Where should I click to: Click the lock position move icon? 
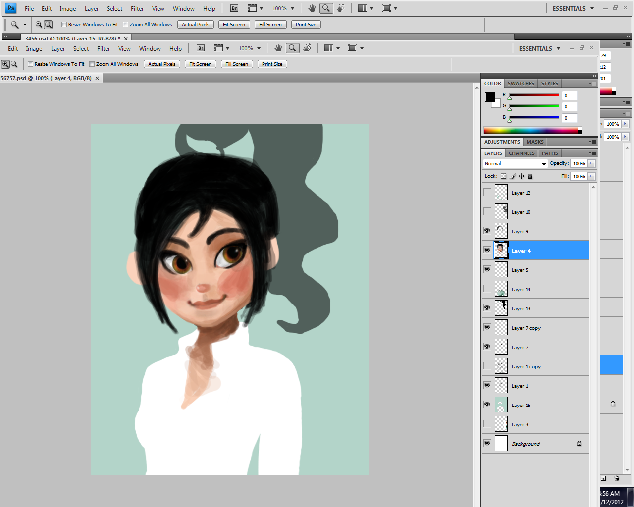tap(522, 176)
